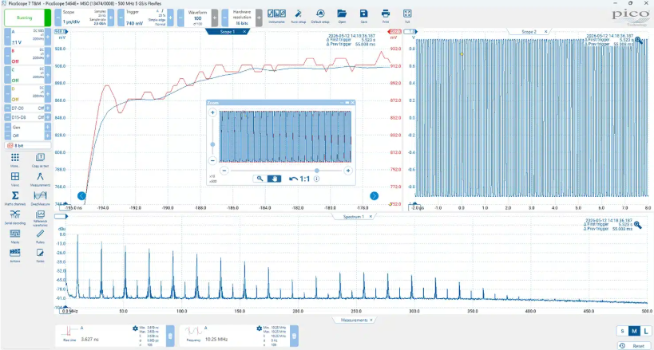Image resolution: width=654 pixels, height=350 pixels.
Task: Select the S size option
Action: (622, 331)
